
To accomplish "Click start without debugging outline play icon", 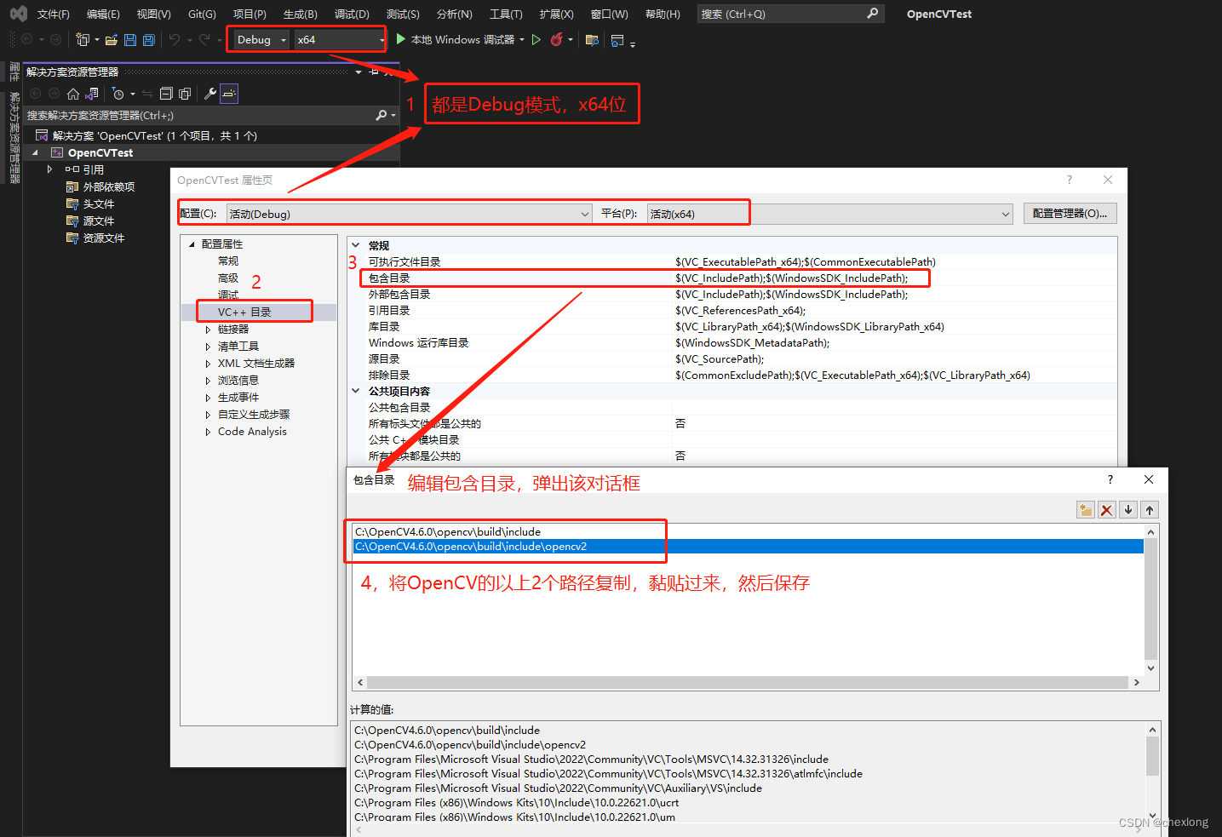I will click(x=536, y=39).
